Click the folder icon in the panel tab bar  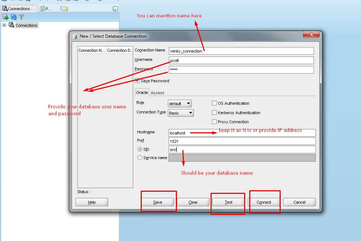coord(64,8)
